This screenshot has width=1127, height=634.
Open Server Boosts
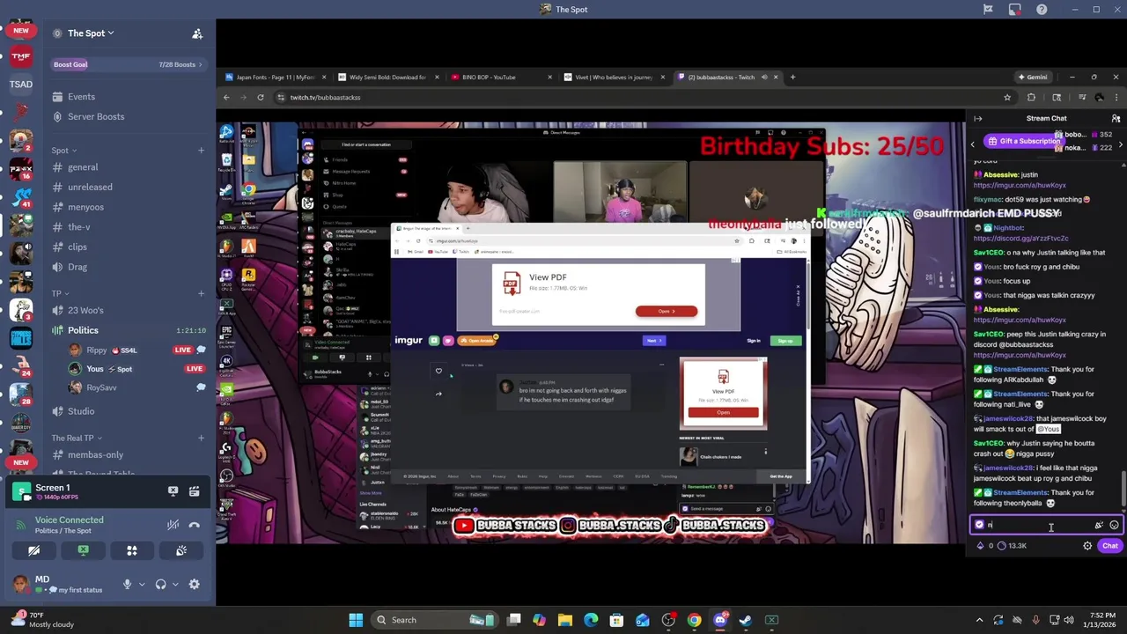(128, 116)
